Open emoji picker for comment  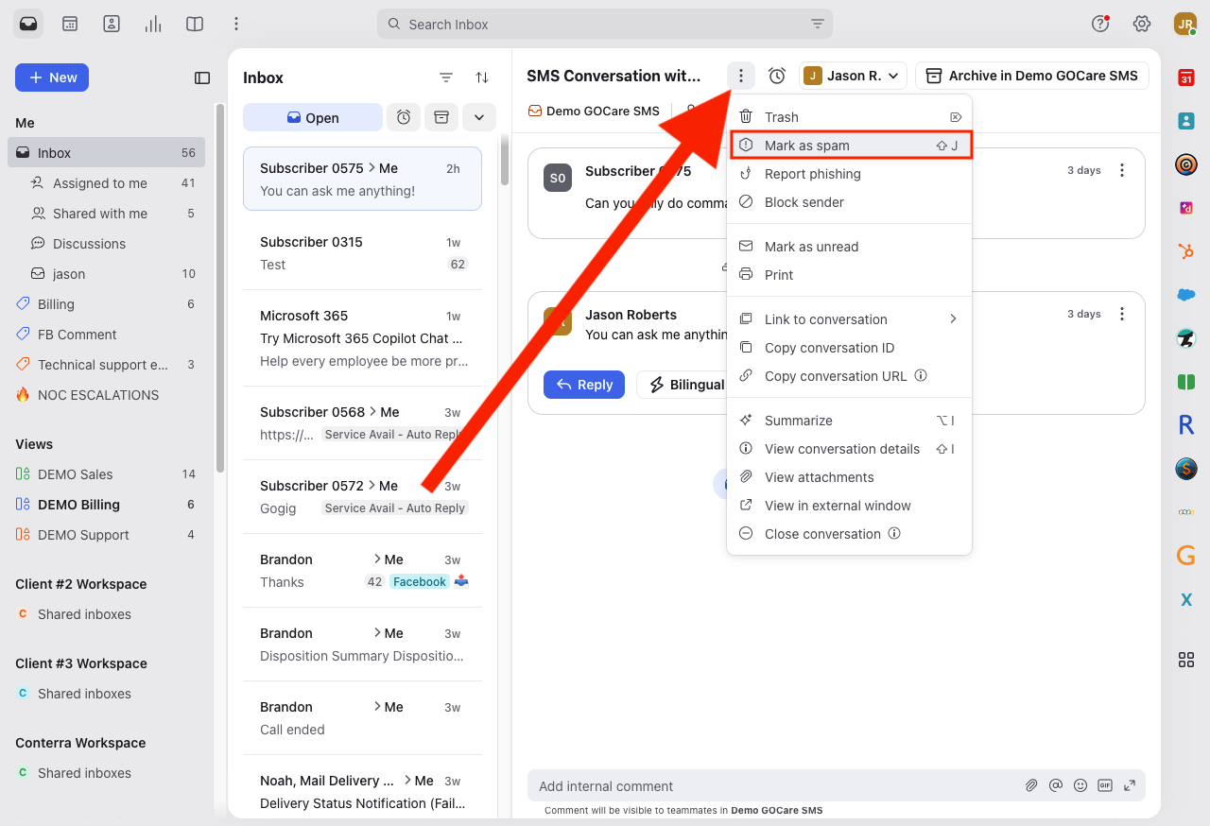coord(1080,785)
